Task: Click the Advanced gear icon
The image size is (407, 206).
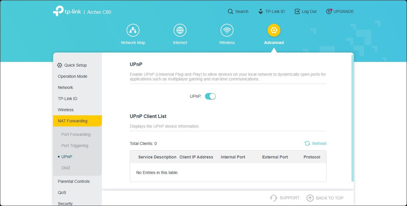Action: 274,30
